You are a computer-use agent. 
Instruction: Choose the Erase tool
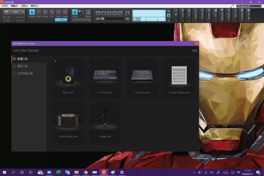point(65,13)
